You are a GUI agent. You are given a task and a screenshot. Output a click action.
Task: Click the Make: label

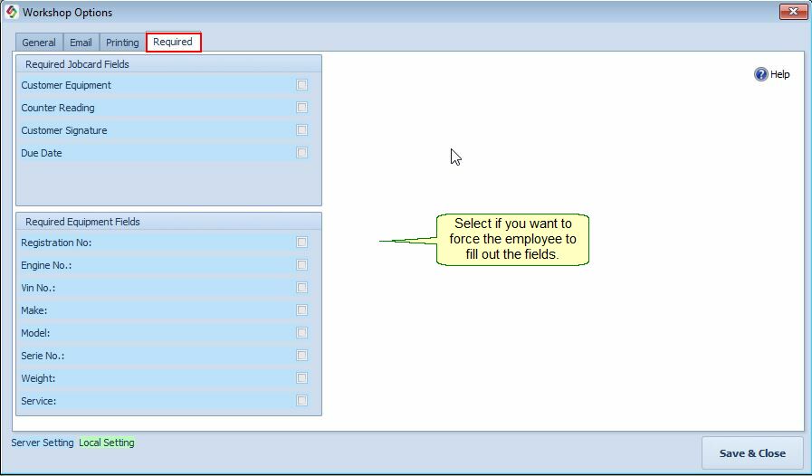(33, 310)
